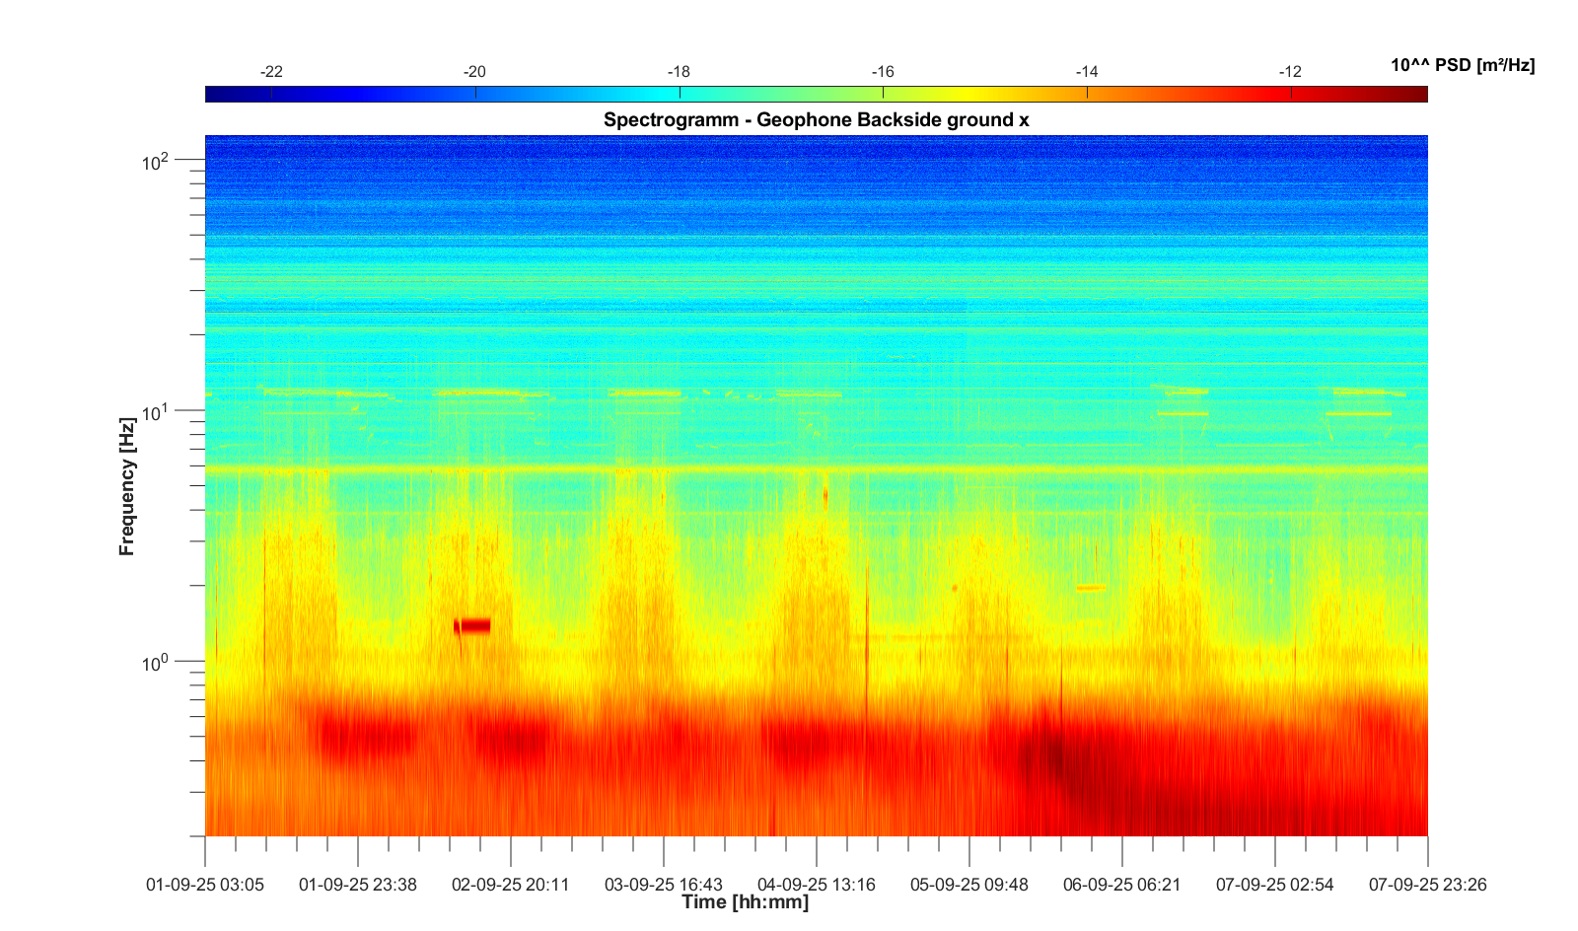Image resolution: width=1578 pixels, height=931 pixels.
Task: Click the spectrogram title mentioning Geophone Backside
Action: point(816,120)
